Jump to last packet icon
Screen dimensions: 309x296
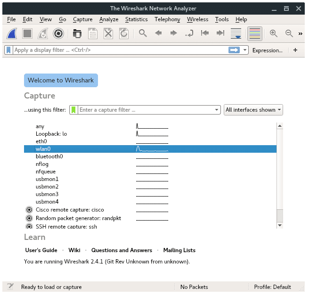click(220, 33)
